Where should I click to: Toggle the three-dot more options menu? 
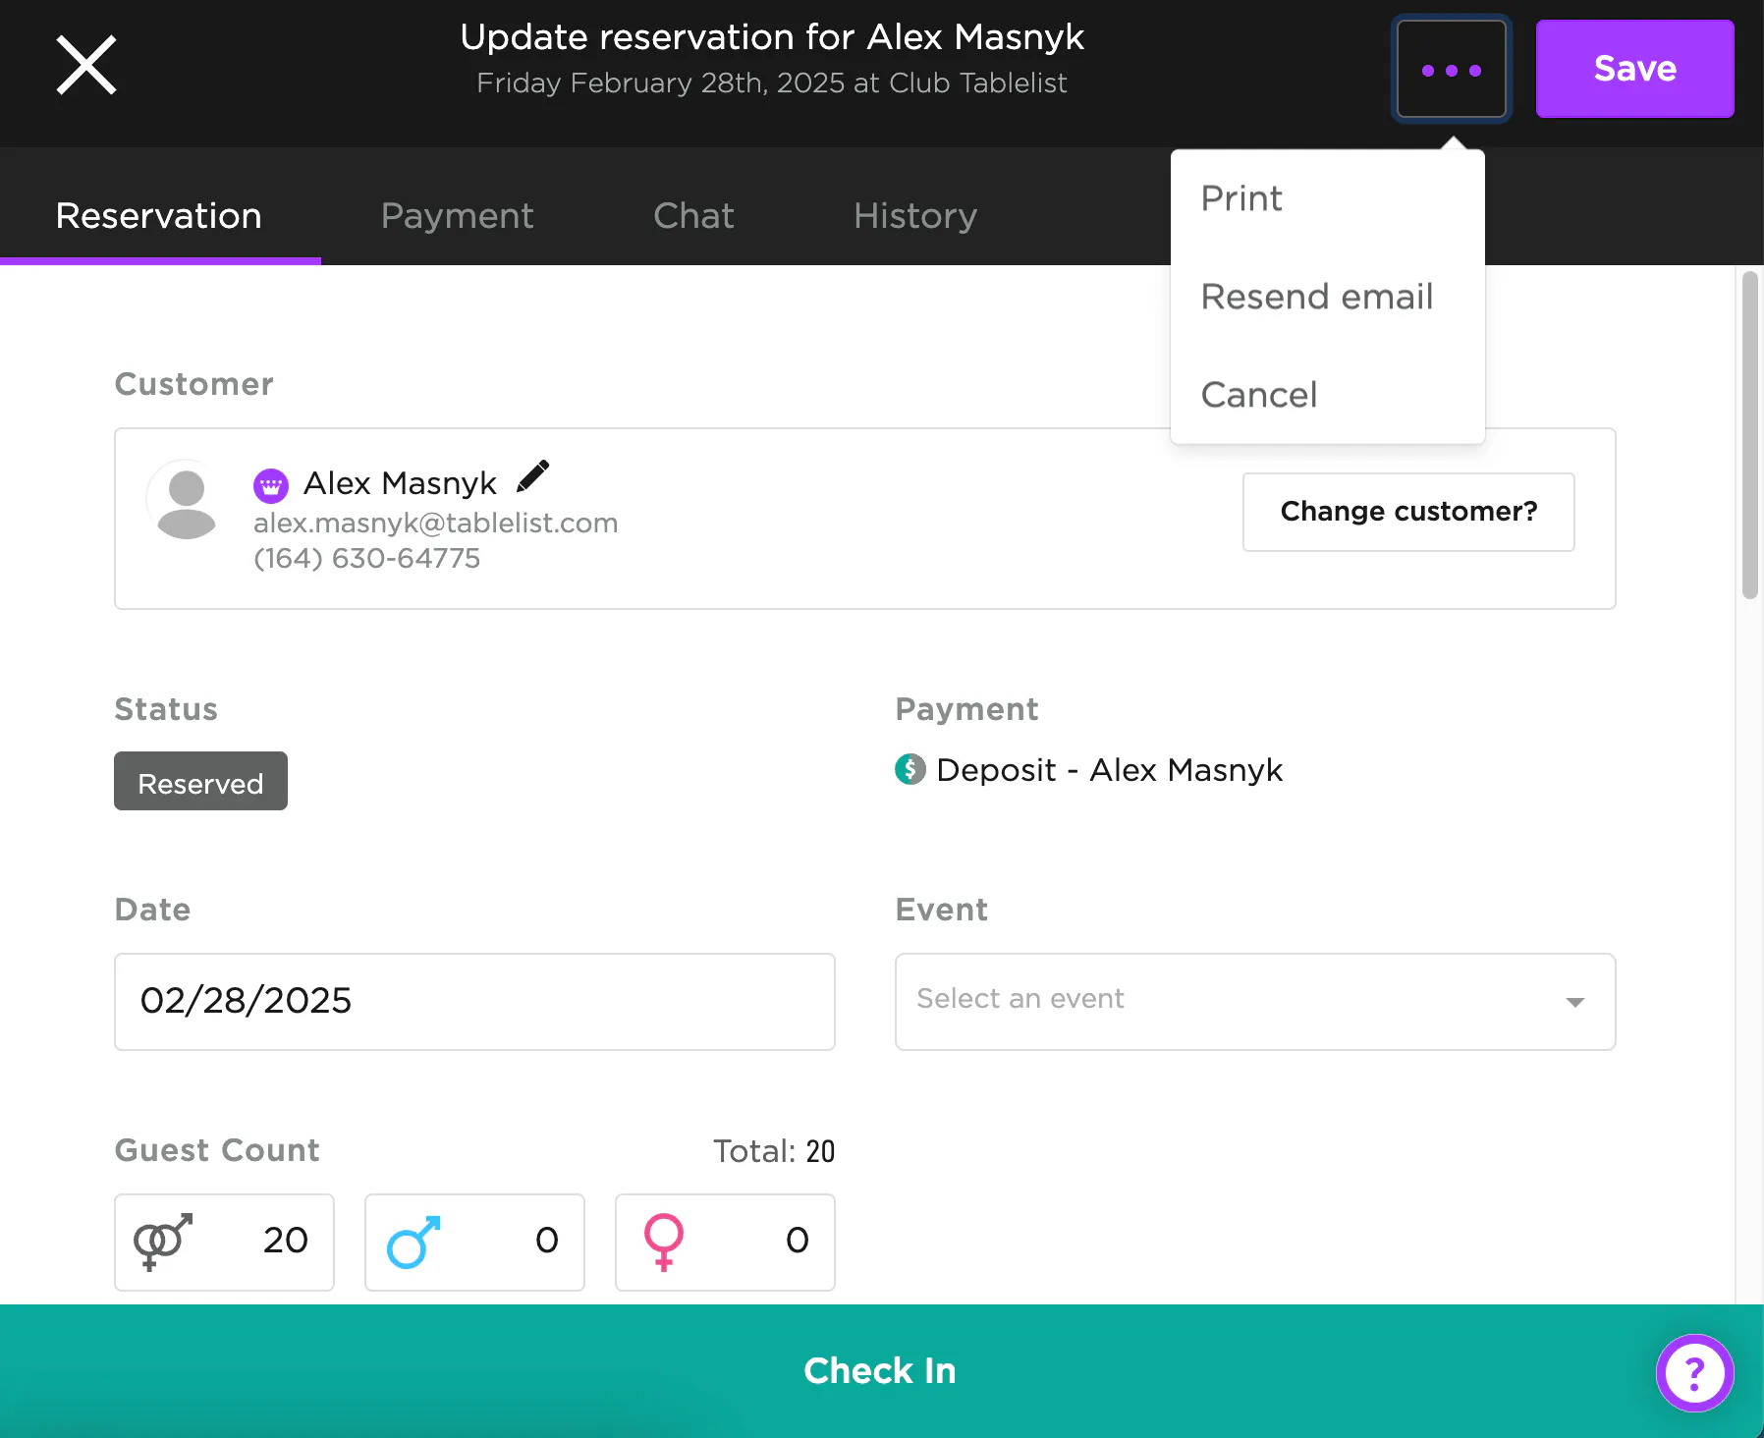pos(1451,70)
